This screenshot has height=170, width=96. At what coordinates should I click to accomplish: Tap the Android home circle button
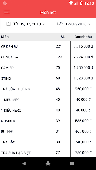[48, 164]
